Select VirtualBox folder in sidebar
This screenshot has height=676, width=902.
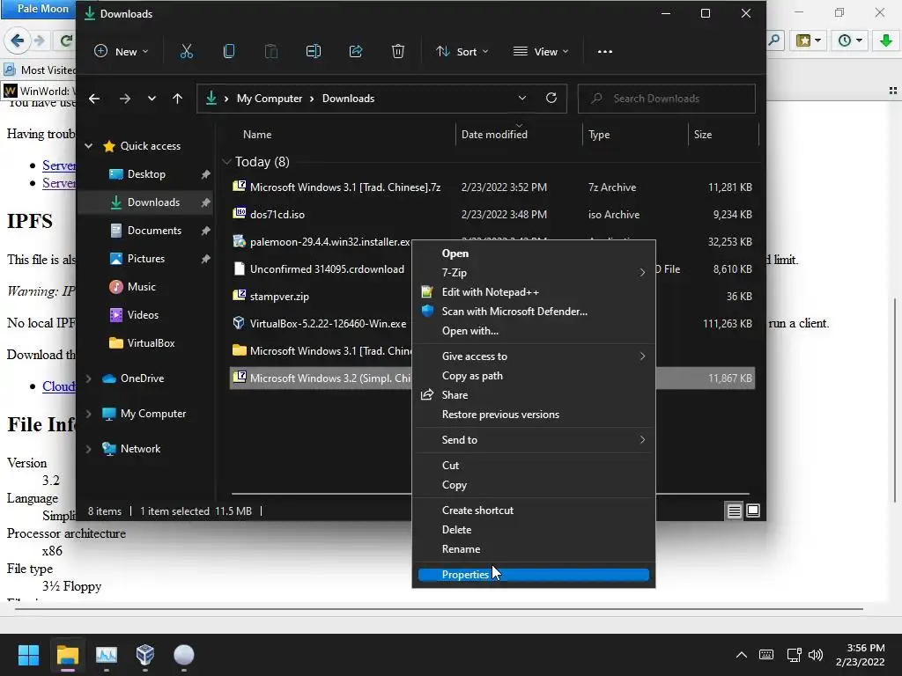pos(151,344)
